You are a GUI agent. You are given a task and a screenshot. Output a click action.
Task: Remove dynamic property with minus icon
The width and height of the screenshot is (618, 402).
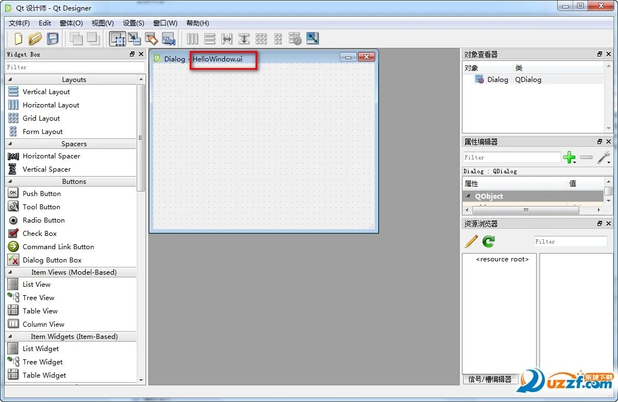coord(586,157)
